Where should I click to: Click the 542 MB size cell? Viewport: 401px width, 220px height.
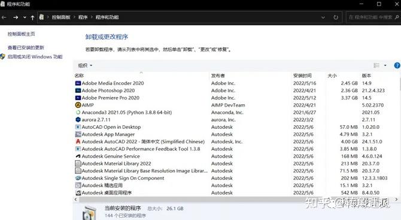click(x=349, y=192)
